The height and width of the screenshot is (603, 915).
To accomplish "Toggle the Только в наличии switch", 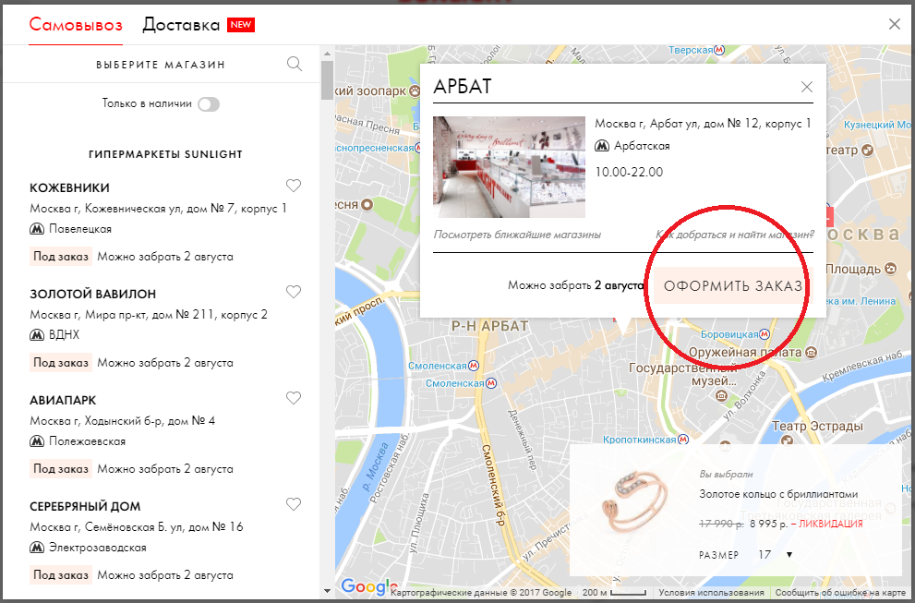I will click(x=209, y=104).
